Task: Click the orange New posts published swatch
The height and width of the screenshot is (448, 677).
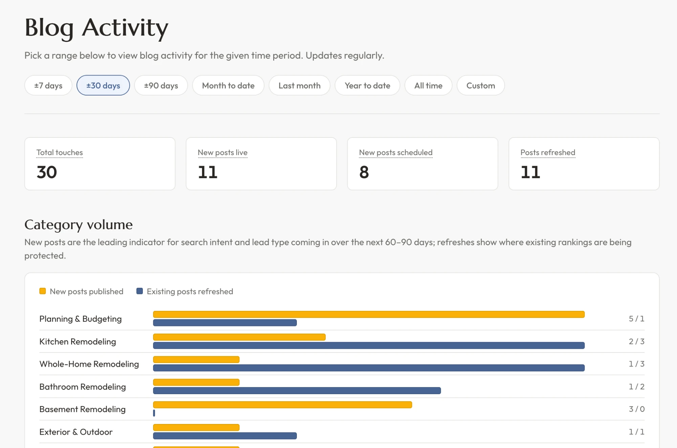Action: pyautogui.click(x=42, y=291)
